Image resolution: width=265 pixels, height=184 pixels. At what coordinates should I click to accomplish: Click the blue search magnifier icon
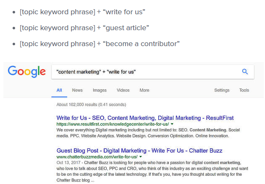245,72
